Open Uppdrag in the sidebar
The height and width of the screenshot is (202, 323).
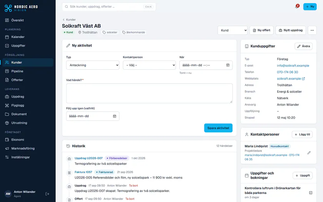click(27, 97)
